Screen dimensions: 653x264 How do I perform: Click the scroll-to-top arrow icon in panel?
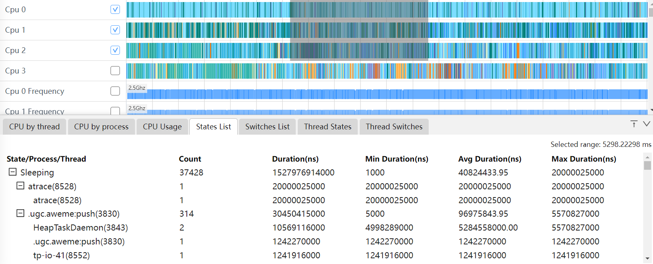tap(634, 124)
